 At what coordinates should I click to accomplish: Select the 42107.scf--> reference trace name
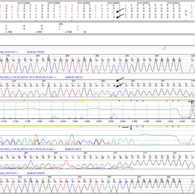coord(9,52)
